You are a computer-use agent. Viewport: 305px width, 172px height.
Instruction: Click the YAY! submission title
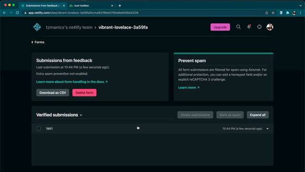(x=49, y=129)
